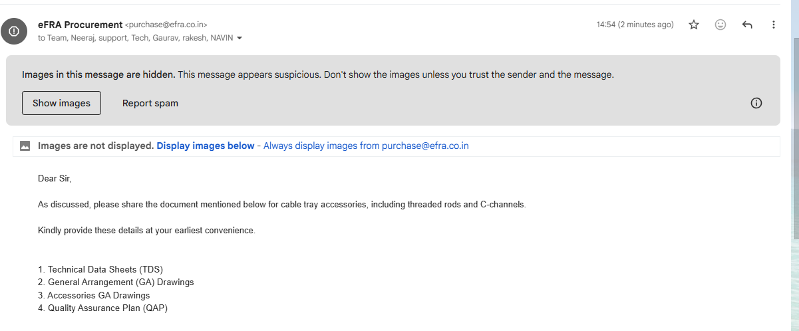Click the hidden image placeholder icon
799x331 pixels.
25,146
